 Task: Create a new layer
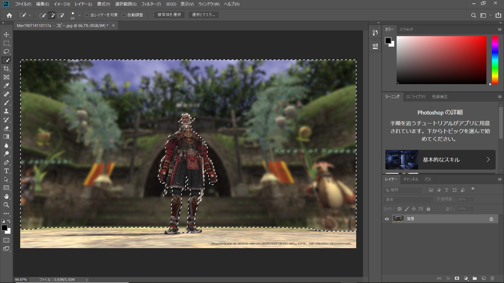pyautogui.click(x=484, y=278)
